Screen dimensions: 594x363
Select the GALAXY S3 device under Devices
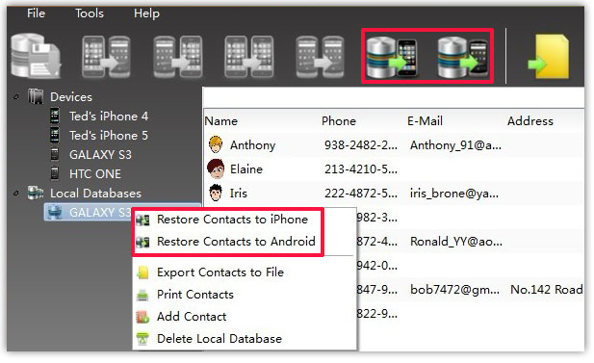100,155
